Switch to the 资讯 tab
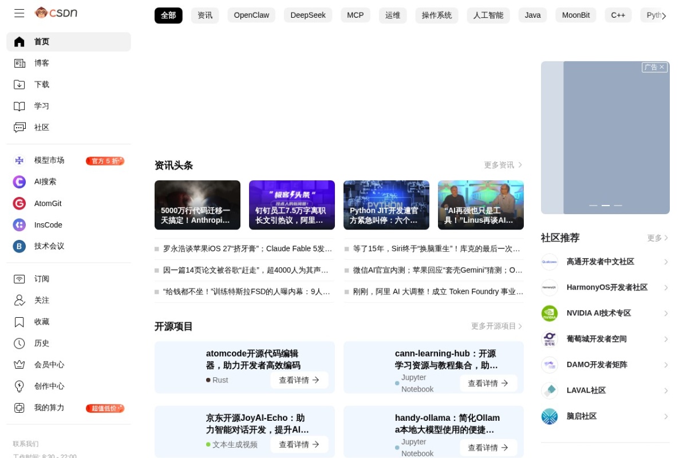The height and width of the screenshot is (458, 687). point(205,15)
